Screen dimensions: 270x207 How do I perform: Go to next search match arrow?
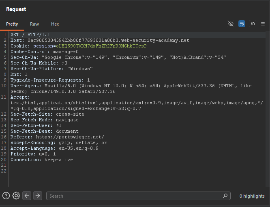coord(38,196)
